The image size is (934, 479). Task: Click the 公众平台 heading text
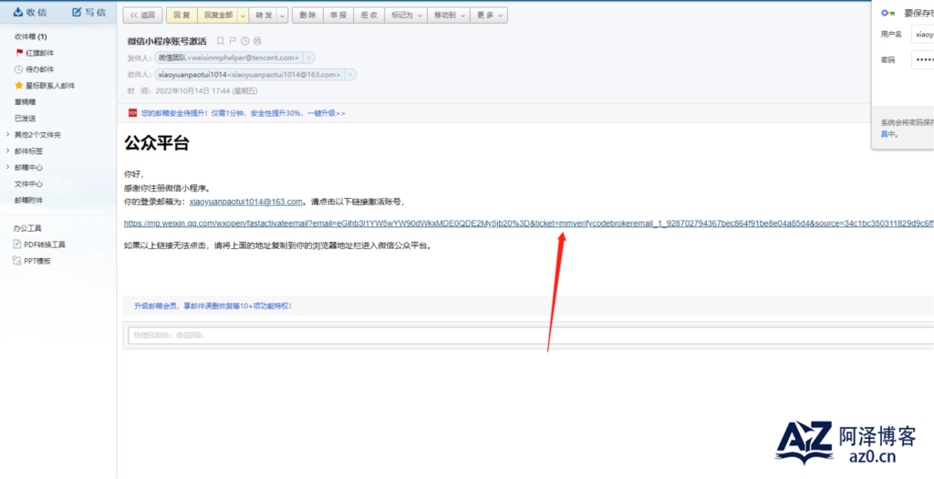(157, 143)
